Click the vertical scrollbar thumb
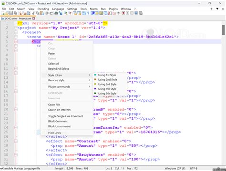Viewport: 226px width, 171px height. click(x=223, y=30)
